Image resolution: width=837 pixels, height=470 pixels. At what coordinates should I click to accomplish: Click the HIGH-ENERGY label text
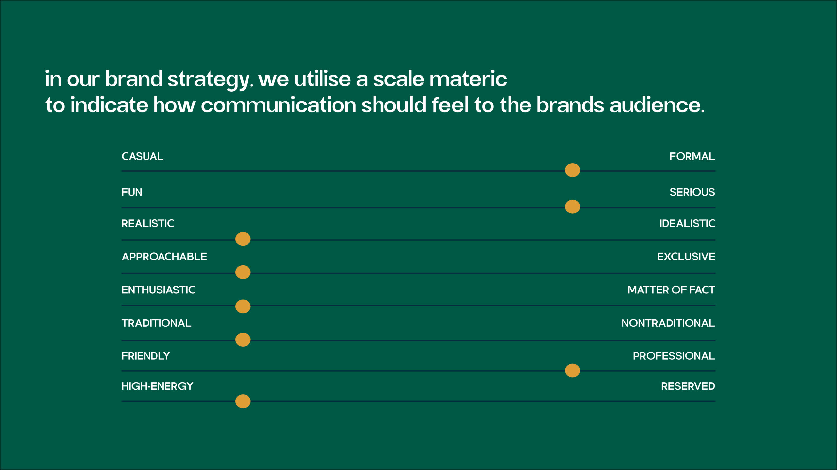157,386
